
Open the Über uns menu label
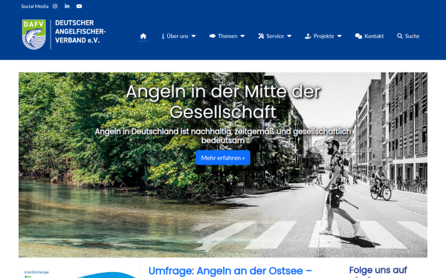(178, 36)
